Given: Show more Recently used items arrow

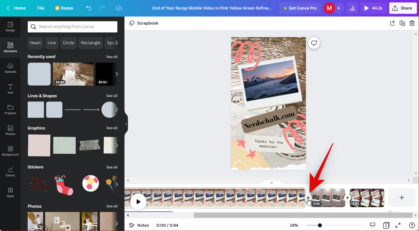Looking at the screenshot, I should click(x=116, y=74).
